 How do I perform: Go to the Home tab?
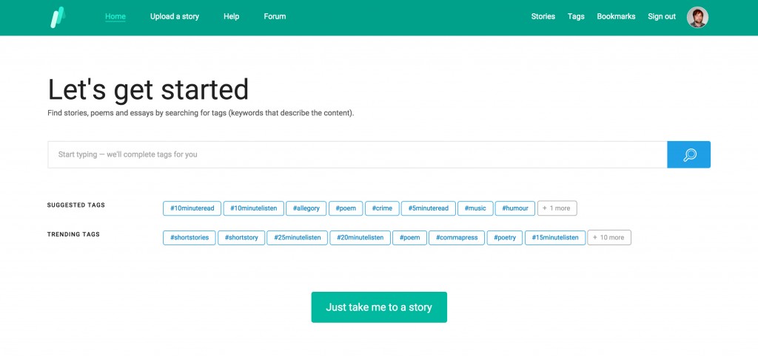115,16
